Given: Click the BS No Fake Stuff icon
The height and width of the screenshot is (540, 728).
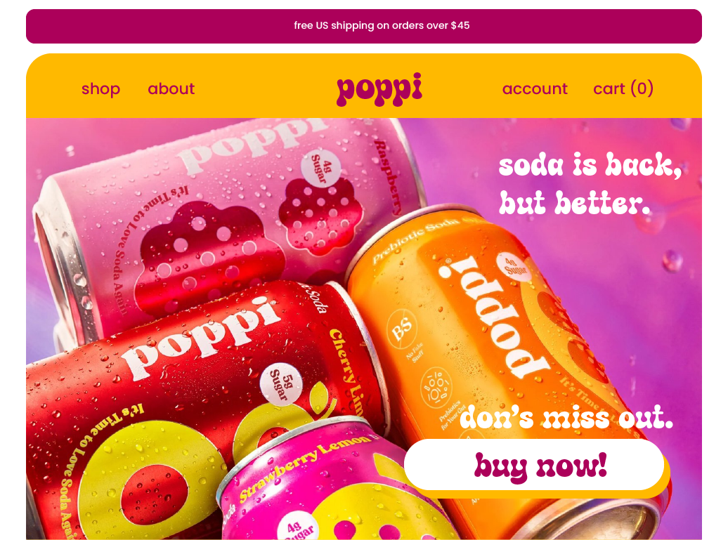Looking at the screenshot, I should (402, 329).
